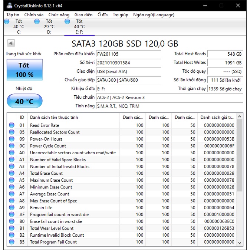Click SMART list scroll up arrow
Image resolution: width=250 pixels, height=250 pixels.
point(240,116)
